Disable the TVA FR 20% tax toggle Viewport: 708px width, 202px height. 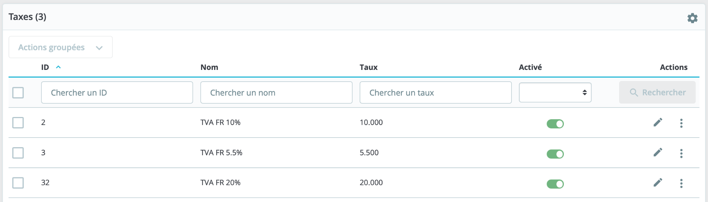pos(555,184)
